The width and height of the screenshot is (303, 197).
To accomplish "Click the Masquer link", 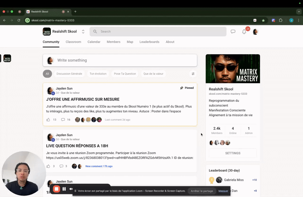I will click(223, 191).
